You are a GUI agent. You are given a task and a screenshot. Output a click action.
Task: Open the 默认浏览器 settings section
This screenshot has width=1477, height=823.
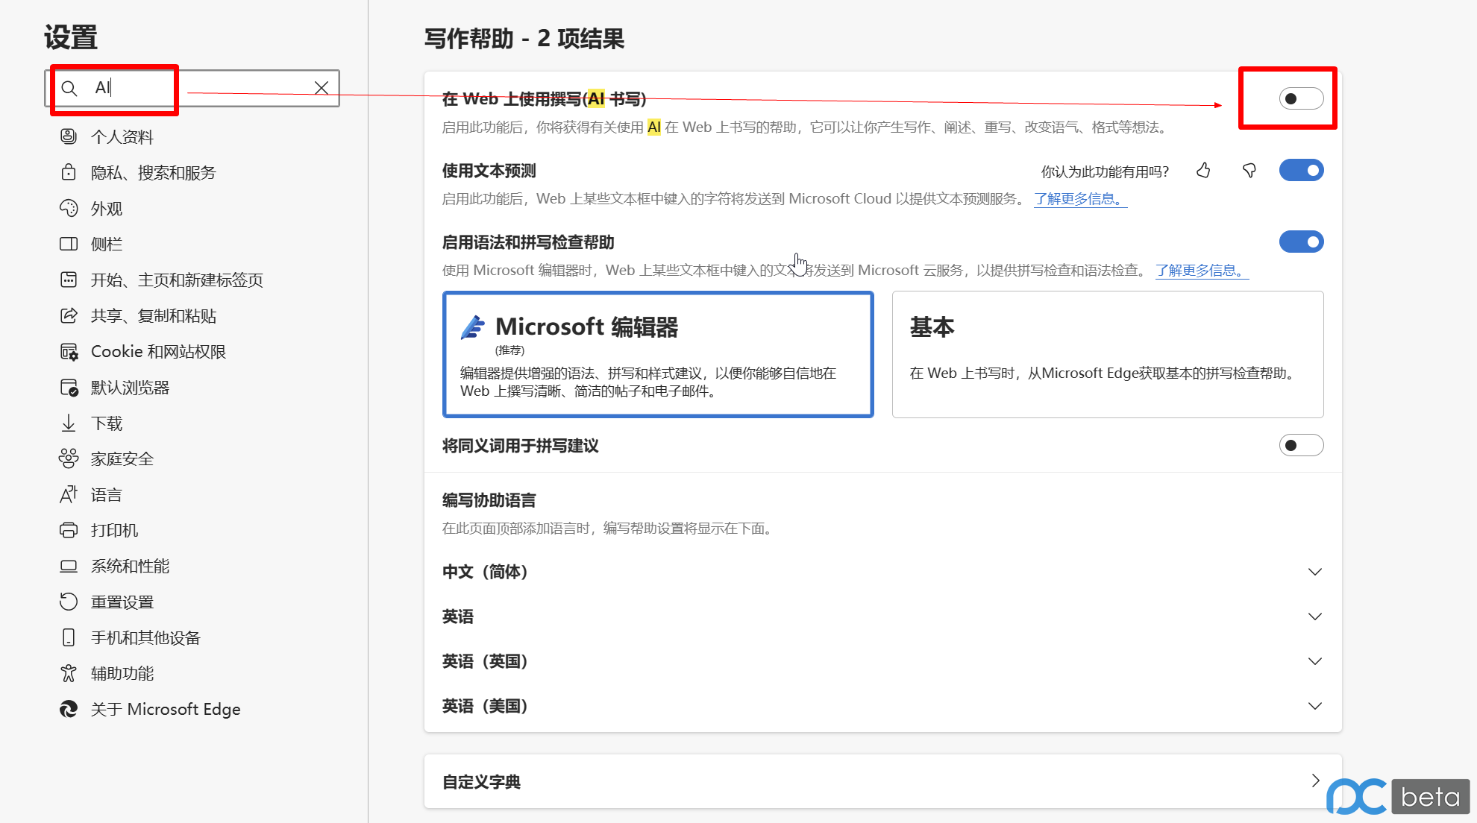click(x=131, y=387)
